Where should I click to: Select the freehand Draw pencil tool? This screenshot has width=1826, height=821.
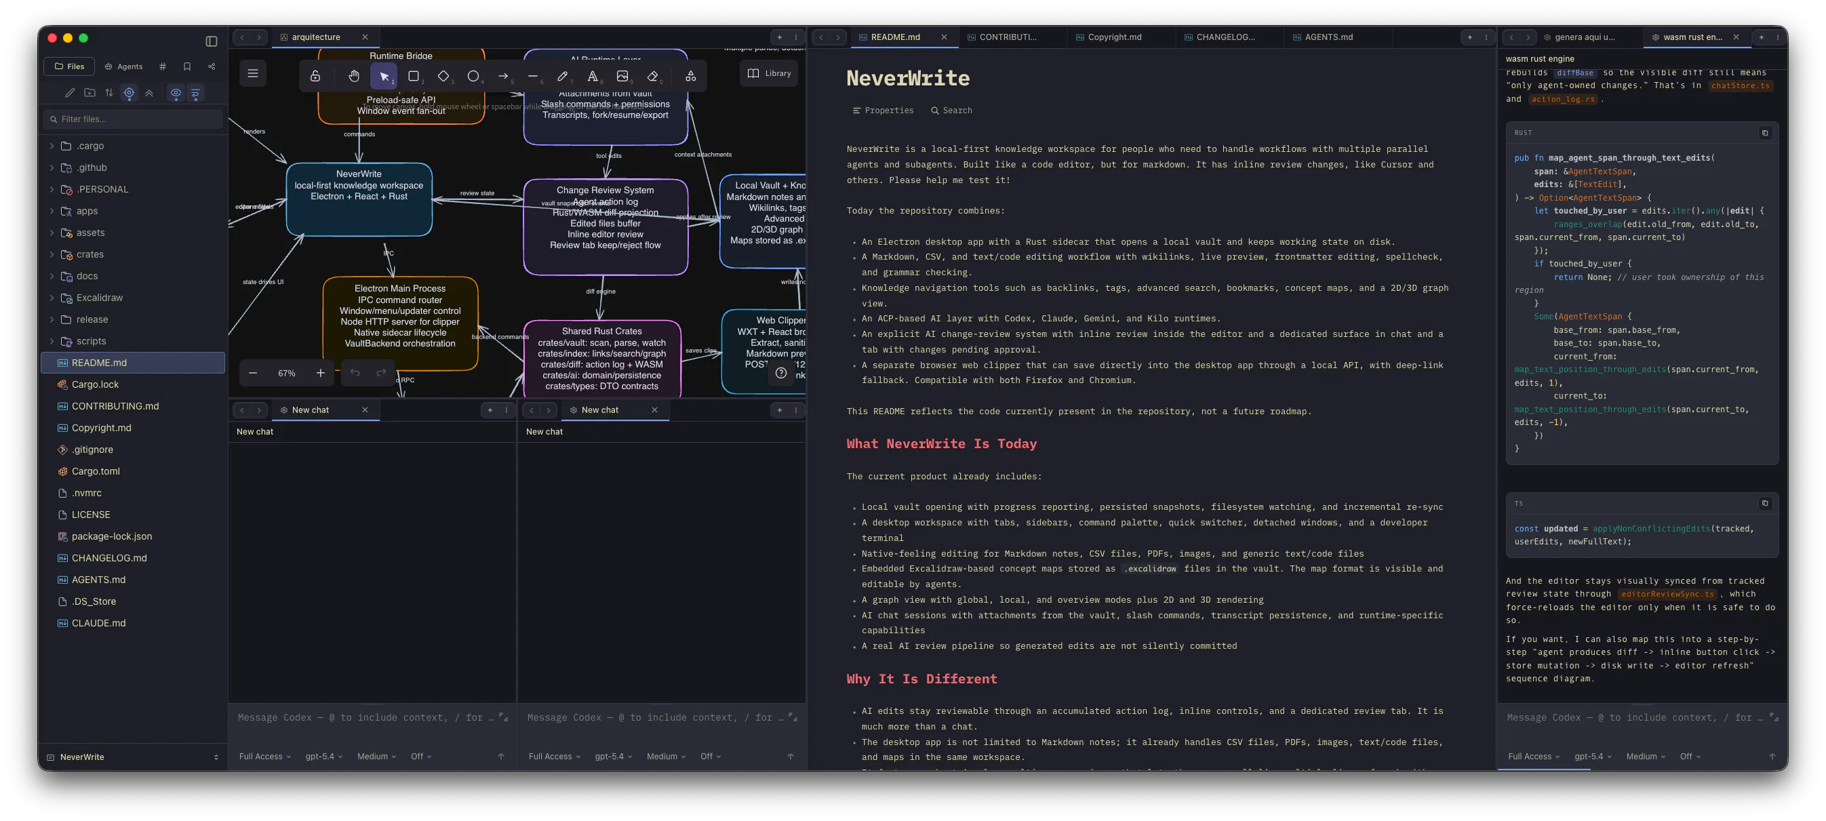tap(563, 76)
